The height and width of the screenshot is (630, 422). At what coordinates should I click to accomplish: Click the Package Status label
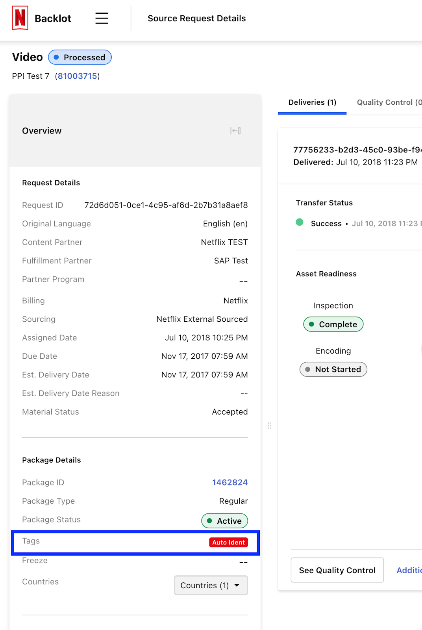pyautogui.click(x=52, y=519)
